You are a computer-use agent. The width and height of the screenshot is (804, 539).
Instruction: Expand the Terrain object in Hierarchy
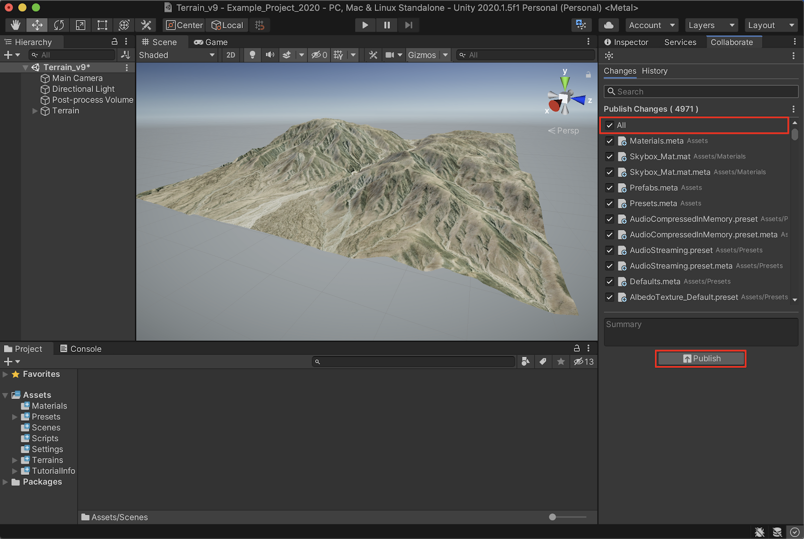point(35,111)
